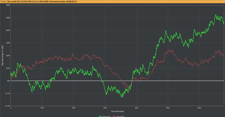Select the 'Tournaments' x-axis title
This screenshot has width=225, height=117.
click(x=117, y=111)
